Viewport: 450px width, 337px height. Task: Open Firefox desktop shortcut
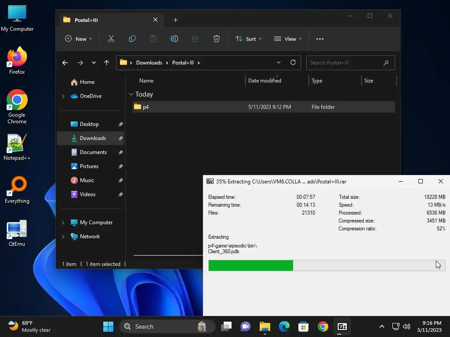pos(17,61)
